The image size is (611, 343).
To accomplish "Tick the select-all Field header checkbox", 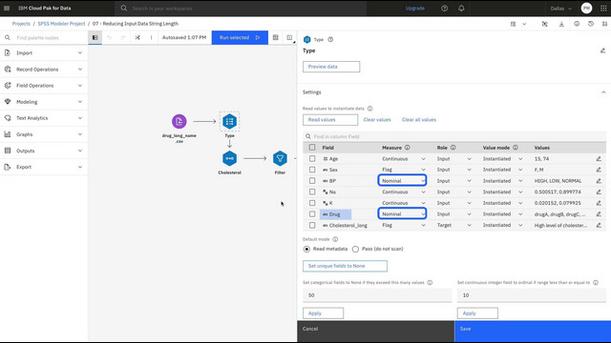I will [x=312, y=148].
